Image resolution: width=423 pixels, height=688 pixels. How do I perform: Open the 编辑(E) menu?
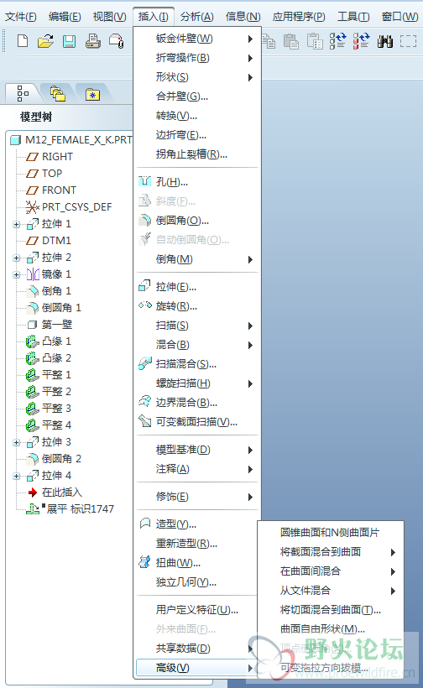tap(65, 17)
